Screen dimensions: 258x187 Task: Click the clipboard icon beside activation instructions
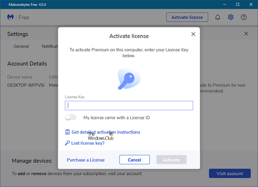tap(67, 132)
